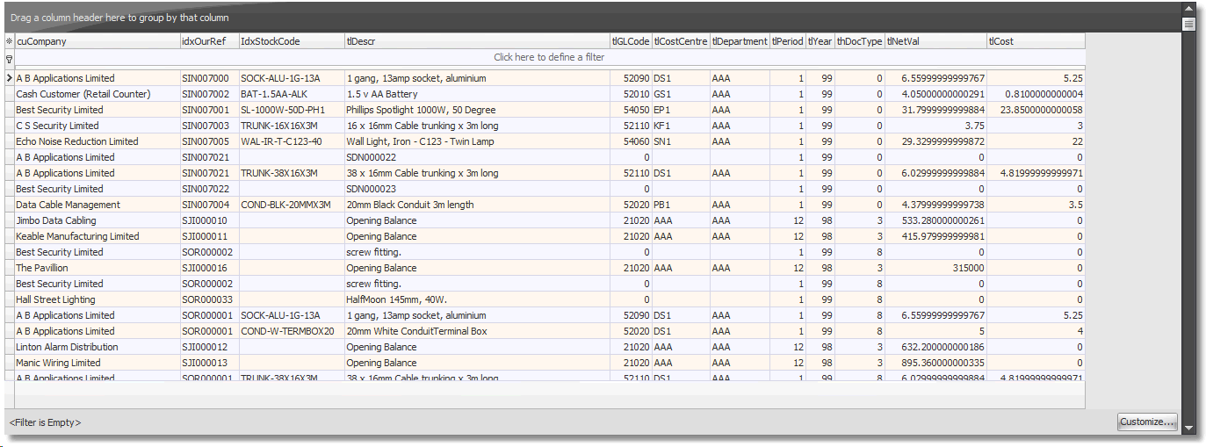The image size is (1206, 447).
Task: Click the 'SOR000033' reference cell
Action: (x=209, y=299)
